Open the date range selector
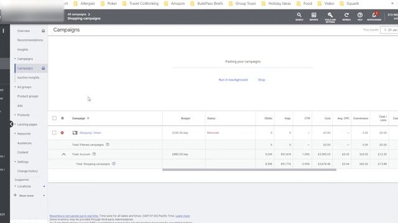Screen dimensions: 398x223 coord(389,30)
